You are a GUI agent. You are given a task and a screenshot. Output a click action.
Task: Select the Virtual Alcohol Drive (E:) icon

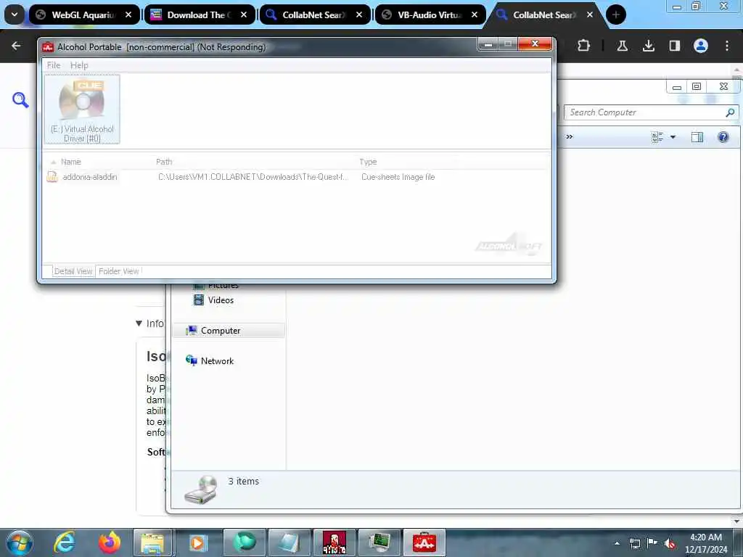coord(82,110)
